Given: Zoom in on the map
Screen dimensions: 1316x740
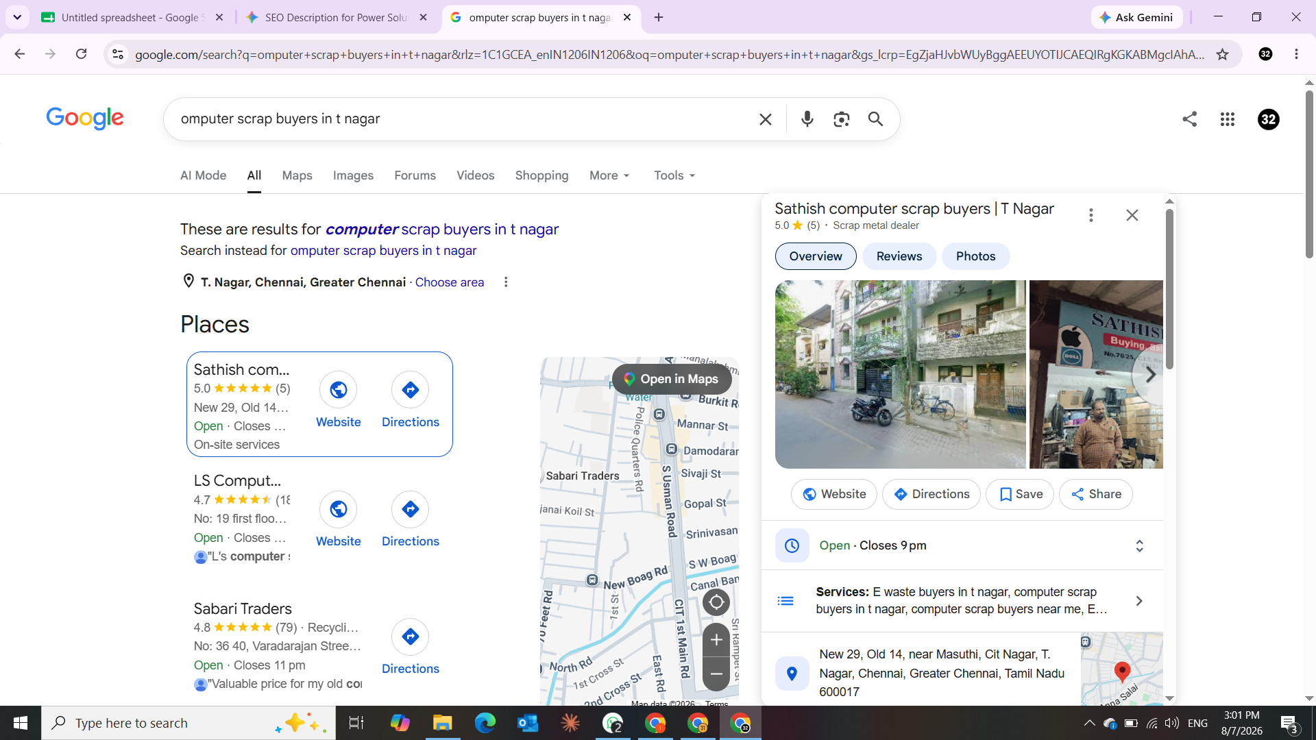Looking at the screenshot, I should pyautogui.click(x=716, y=640).
